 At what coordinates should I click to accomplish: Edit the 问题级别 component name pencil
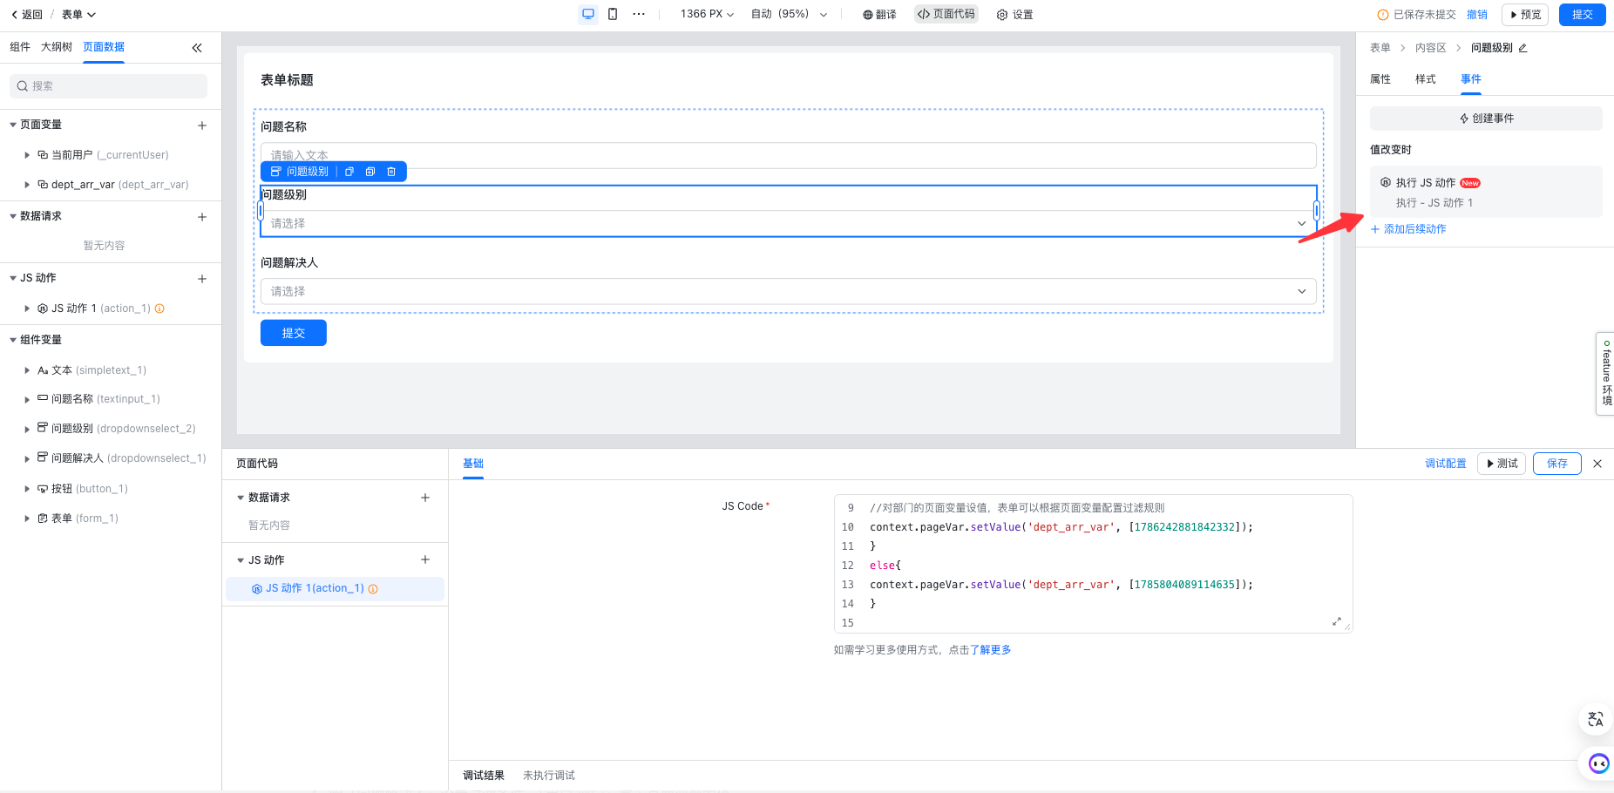pos(1522,48)
